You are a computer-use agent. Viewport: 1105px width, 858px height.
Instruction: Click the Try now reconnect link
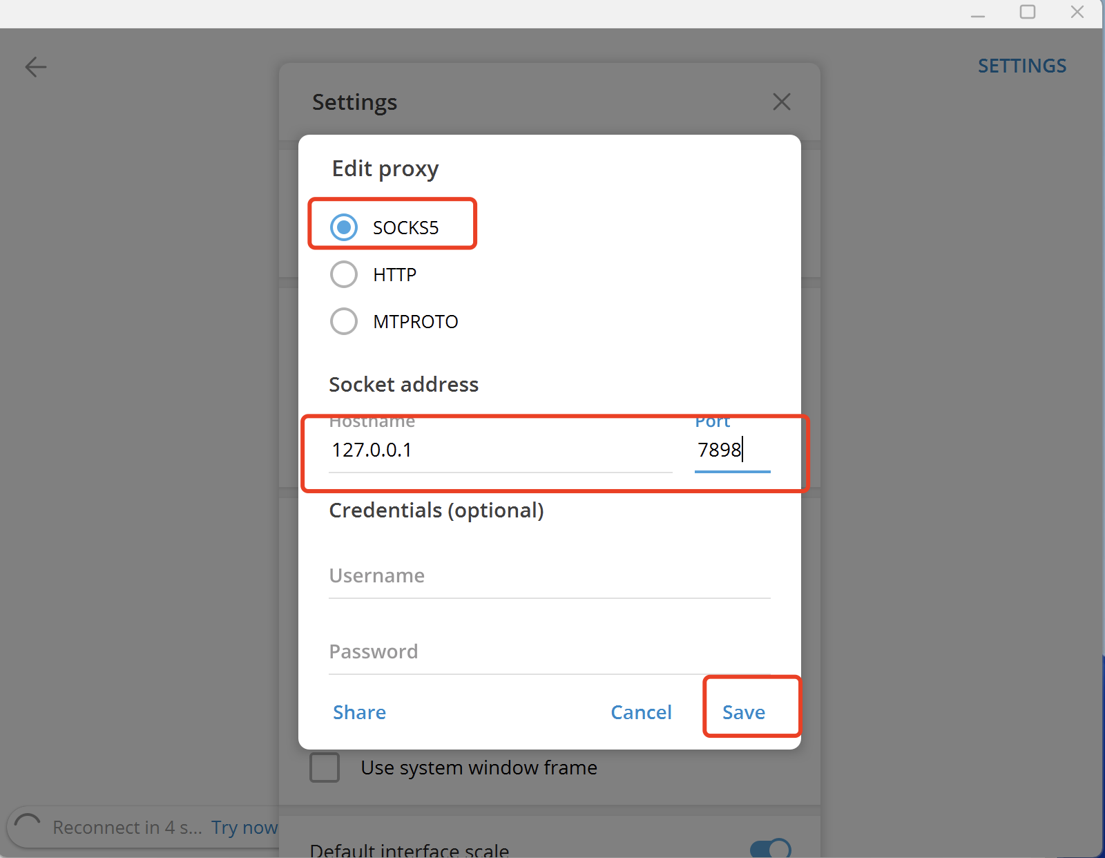[244, 827]
